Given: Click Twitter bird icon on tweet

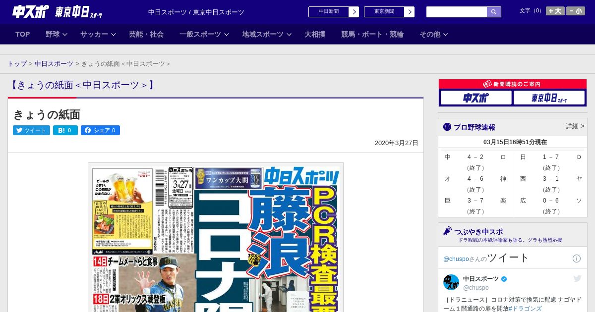Looking at the screenshot, I should click(x=577, y=279).
